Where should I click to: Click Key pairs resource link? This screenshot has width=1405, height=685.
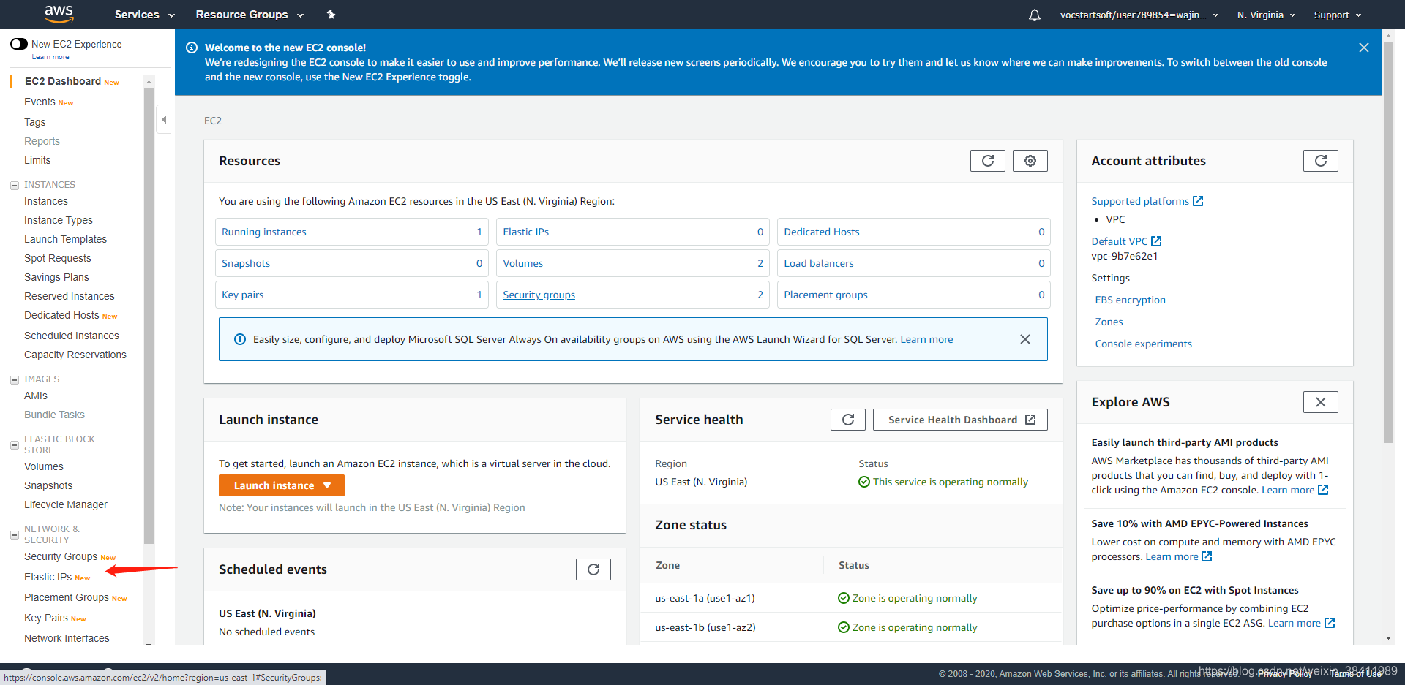point(242,295)
